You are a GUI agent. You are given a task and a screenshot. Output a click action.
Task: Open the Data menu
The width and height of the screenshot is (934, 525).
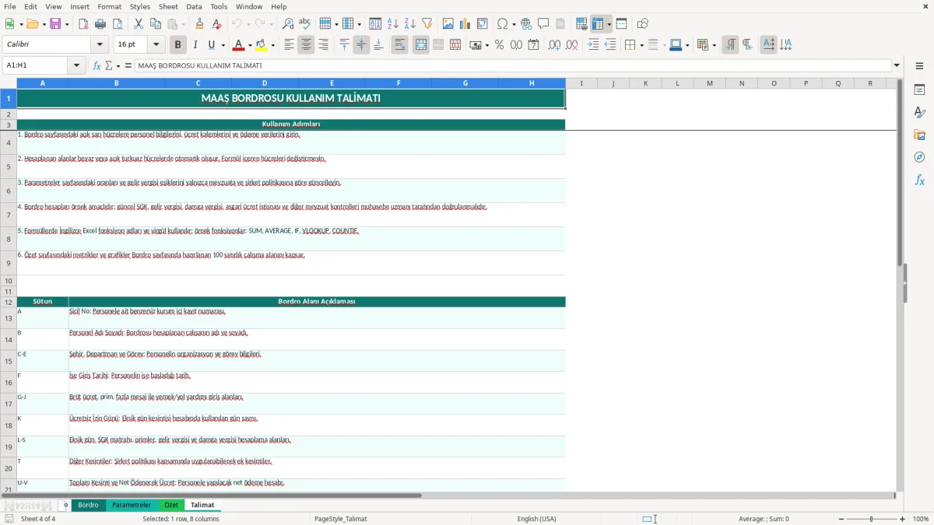click(x=194, y=6)
